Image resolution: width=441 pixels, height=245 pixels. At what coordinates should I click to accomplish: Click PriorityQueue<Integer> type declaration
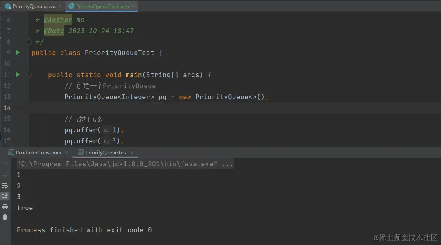click(109, 97)
